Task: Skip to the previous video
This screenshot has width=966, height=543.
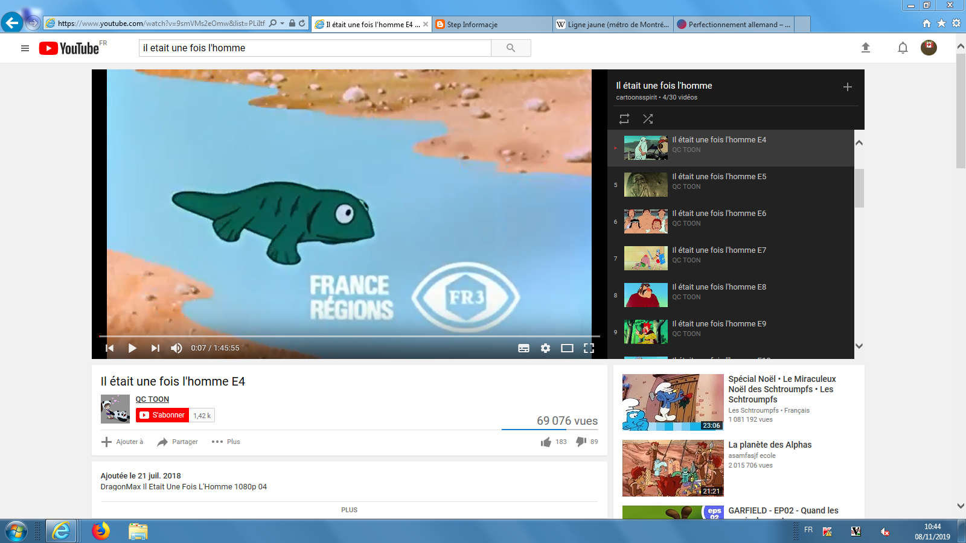Action: coord(109,348)
